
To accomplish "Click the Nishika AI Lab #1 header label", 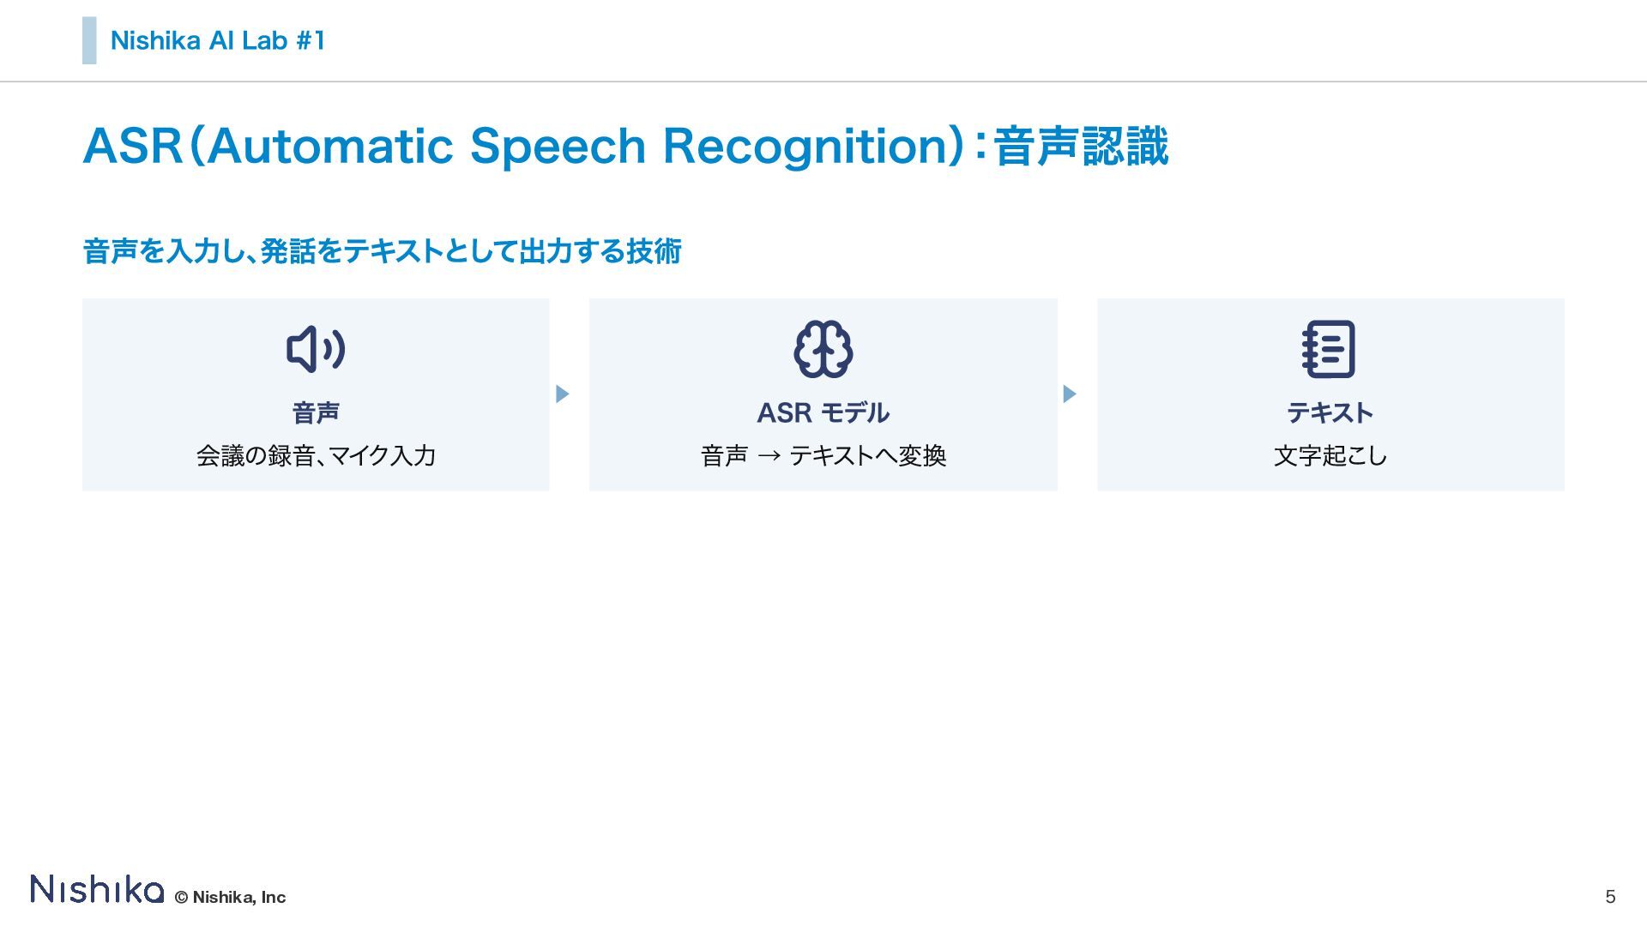I will (x=218, y=40).
